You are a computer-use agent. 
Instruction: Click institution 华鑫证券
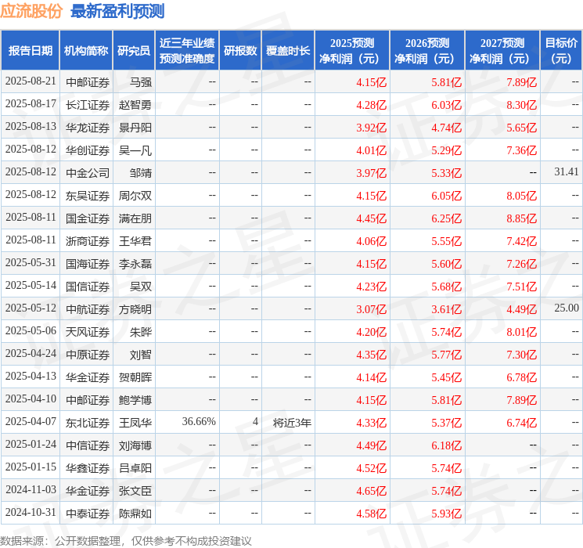[x=88, y=468]
